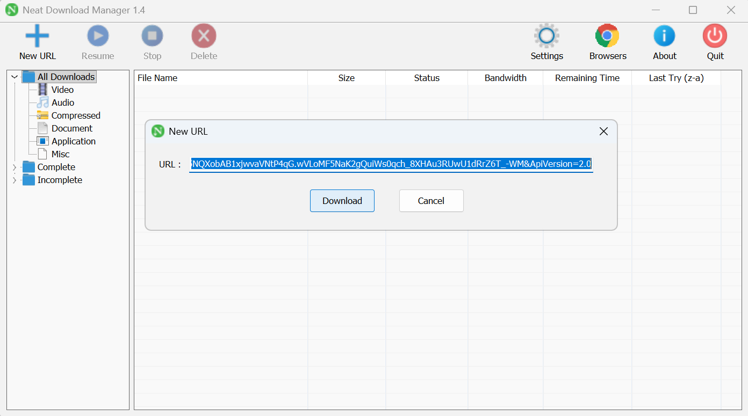Select the Document category in sidebar
Viewport: 748px width, 416px height.
coord(71,128)
